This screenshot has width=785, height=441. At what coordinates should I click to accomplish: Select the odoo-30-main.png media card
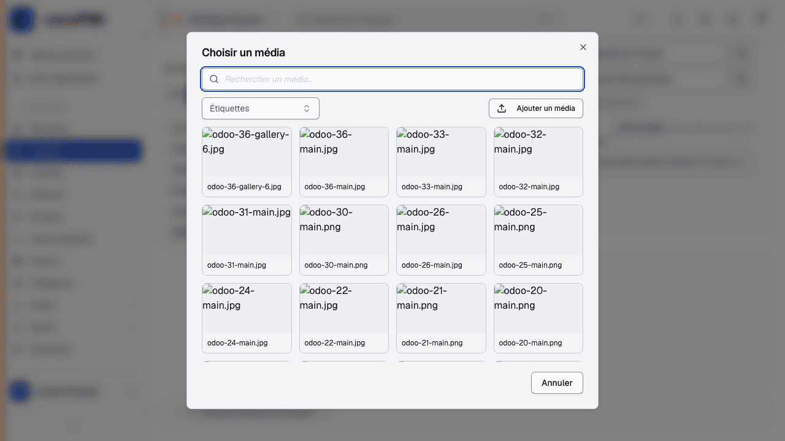point(344,240)
